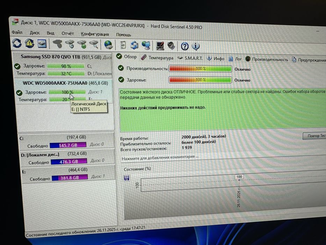
Task: Click the green check next to Производительность
Action: click(121, 68)
